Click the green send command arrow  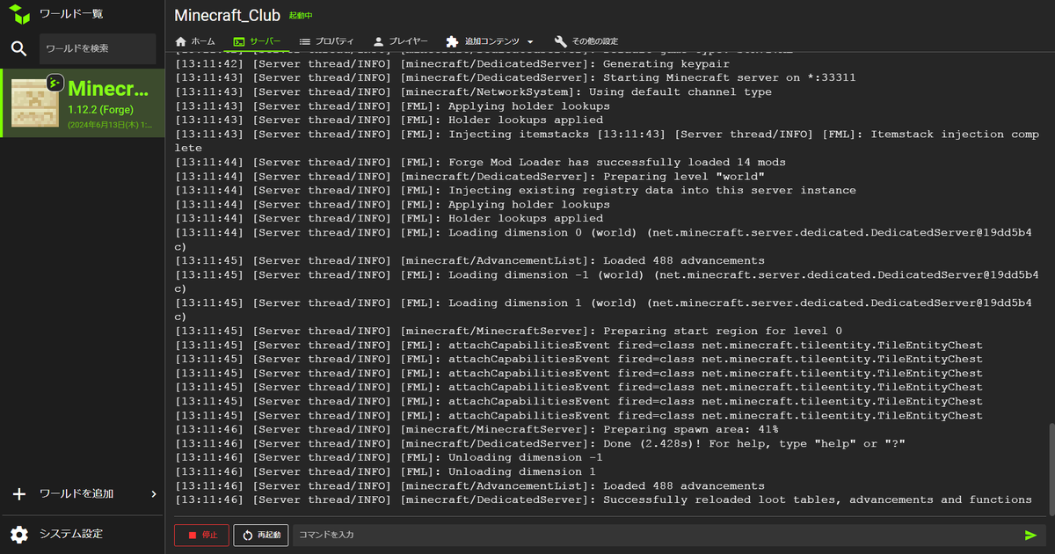(x=1030, y=535)
